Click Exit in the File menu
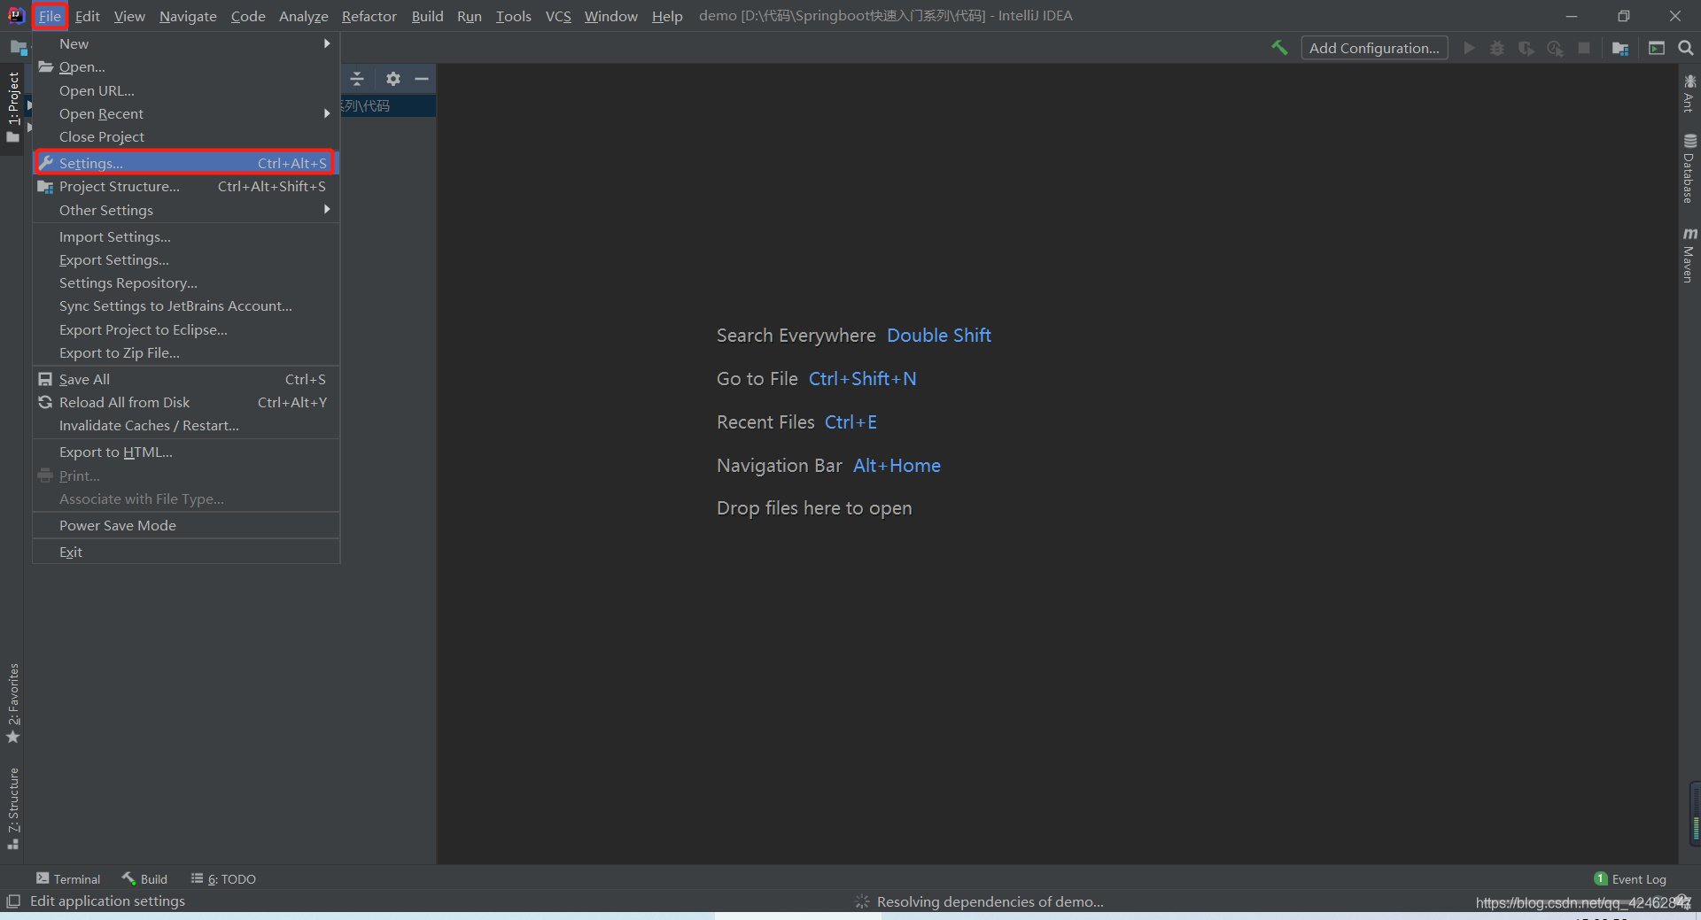Screen dimensions: 1701x920 186,552
